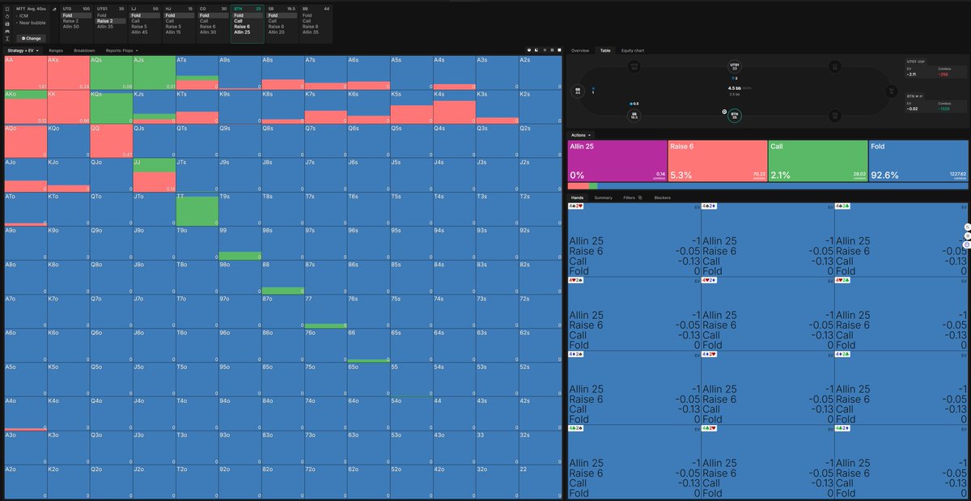Image resolution: width=971 pixels, height=501 pixels.
Task: Select the Table tab
Action: 605,50
